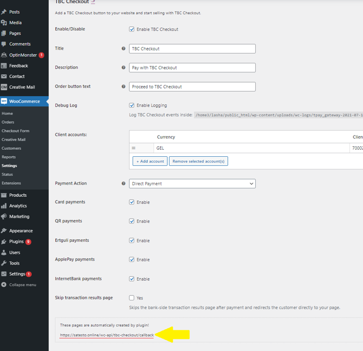The height and width of the screenshot is (351, 363).
Task: Uncheck QR payments Enable checkbox
Action: point(132,221)
